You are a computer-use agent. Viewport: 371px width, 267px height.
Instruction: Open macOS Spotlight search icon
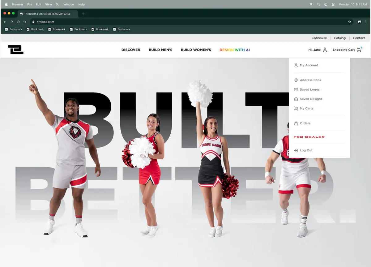coord(318,4)
